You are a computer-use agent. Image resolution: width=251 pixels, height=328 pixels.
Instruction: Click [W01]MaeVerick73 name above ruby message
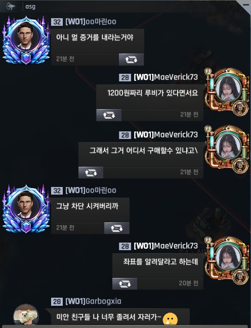165,77
